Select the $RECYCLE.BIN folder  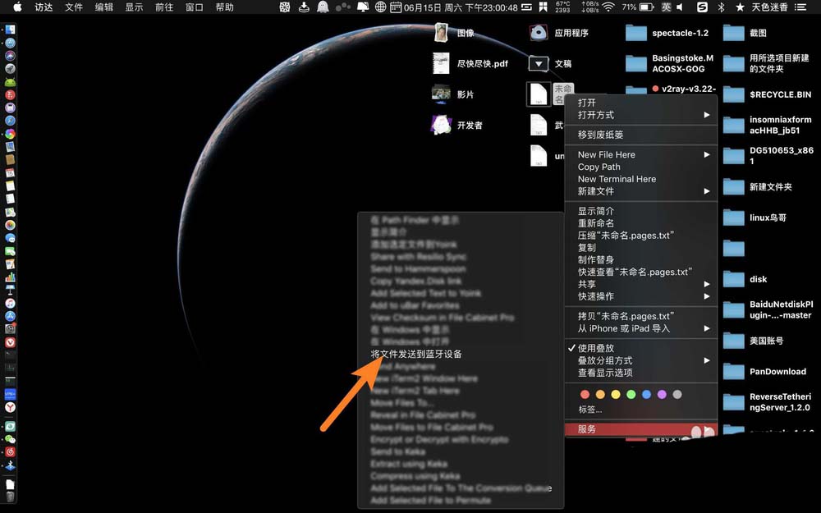[733, 94]
